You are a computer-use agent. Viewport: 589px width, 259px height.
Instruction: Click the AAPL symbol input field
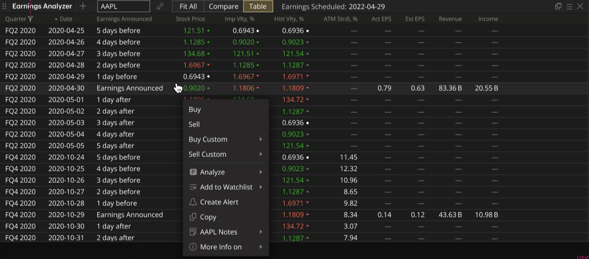point(123,7)
